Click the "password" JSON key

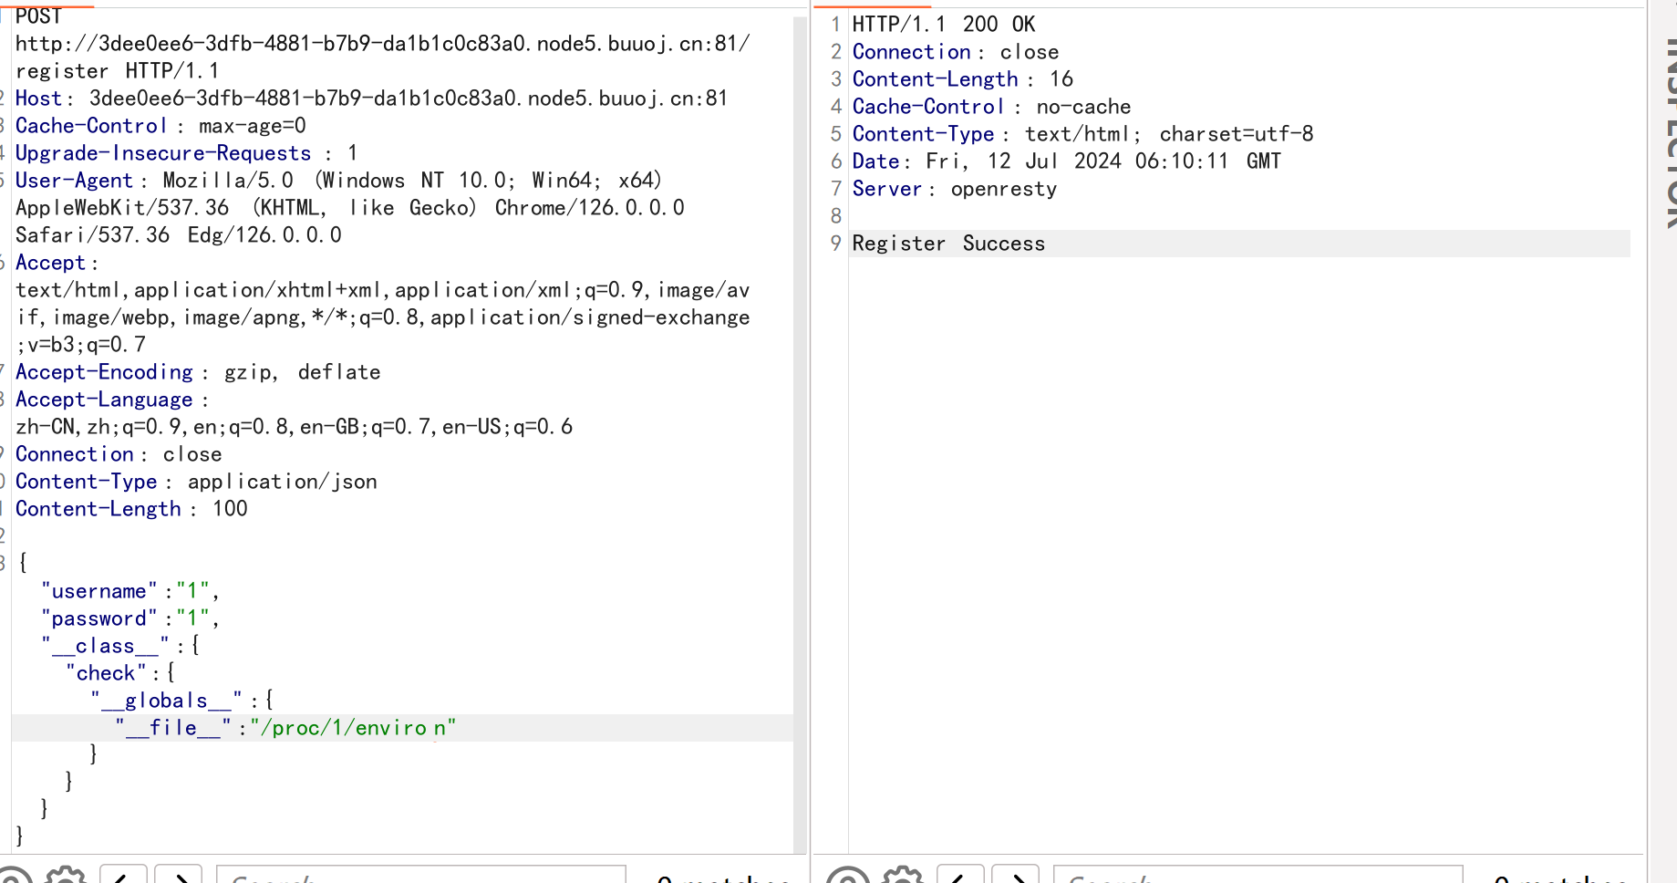coord(99,618)
